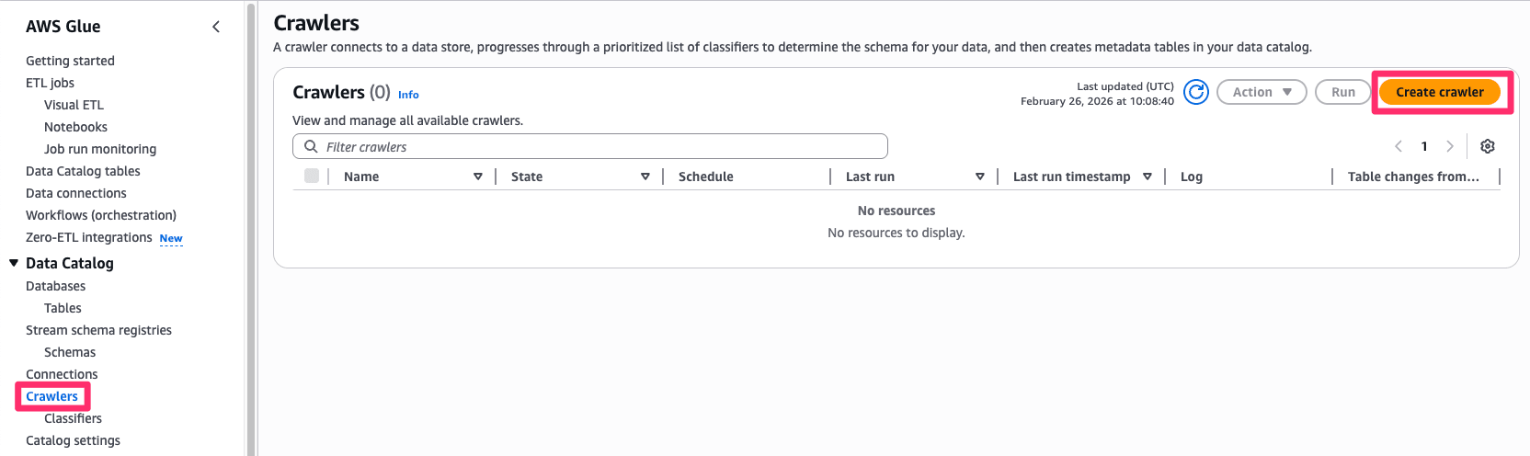This screenshot has width=1530, height=456.
Task: Open table preferences gear icon
Action: (1488, 146)
